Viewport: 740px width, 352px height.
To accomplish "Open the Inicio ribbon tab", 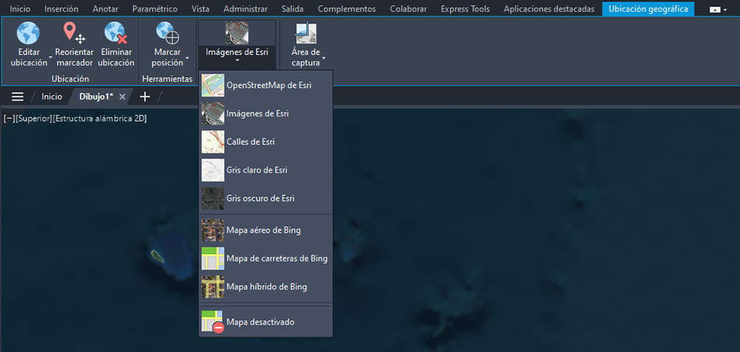I will click(20, 9).
